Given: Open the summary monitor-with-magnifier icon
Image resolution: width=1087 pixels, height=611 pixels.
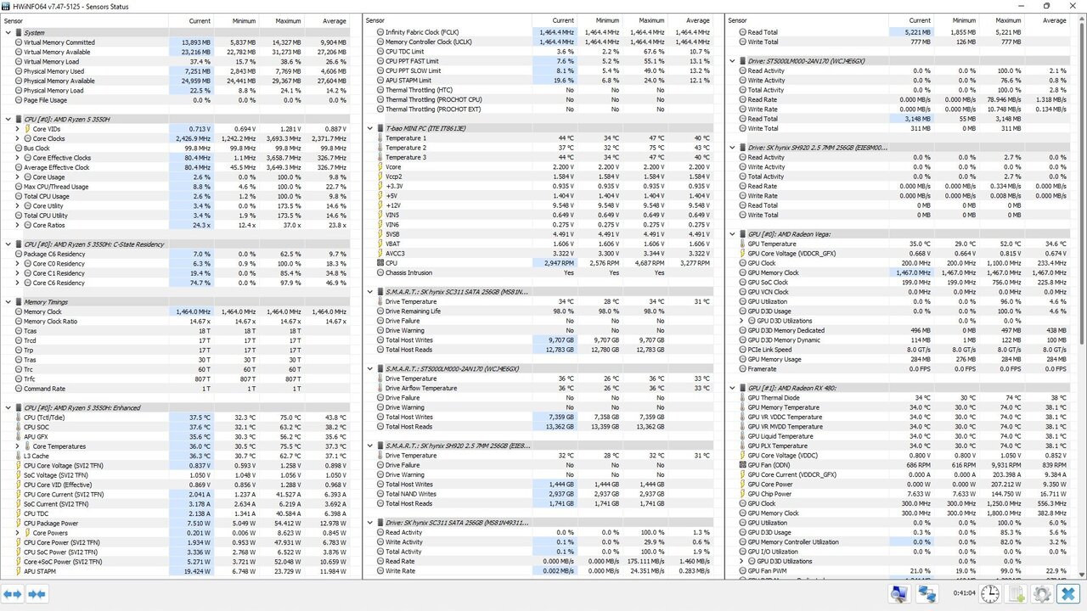Looking at the screenshot, I should pyautogui.click(x=899, y=594).
